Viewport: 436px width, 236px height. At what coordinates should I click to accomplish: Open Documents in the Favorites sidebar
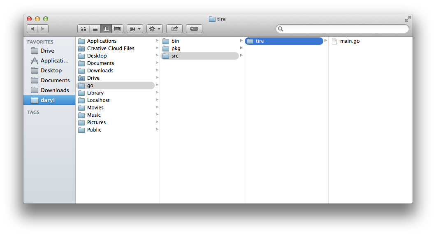pos(49,80)
